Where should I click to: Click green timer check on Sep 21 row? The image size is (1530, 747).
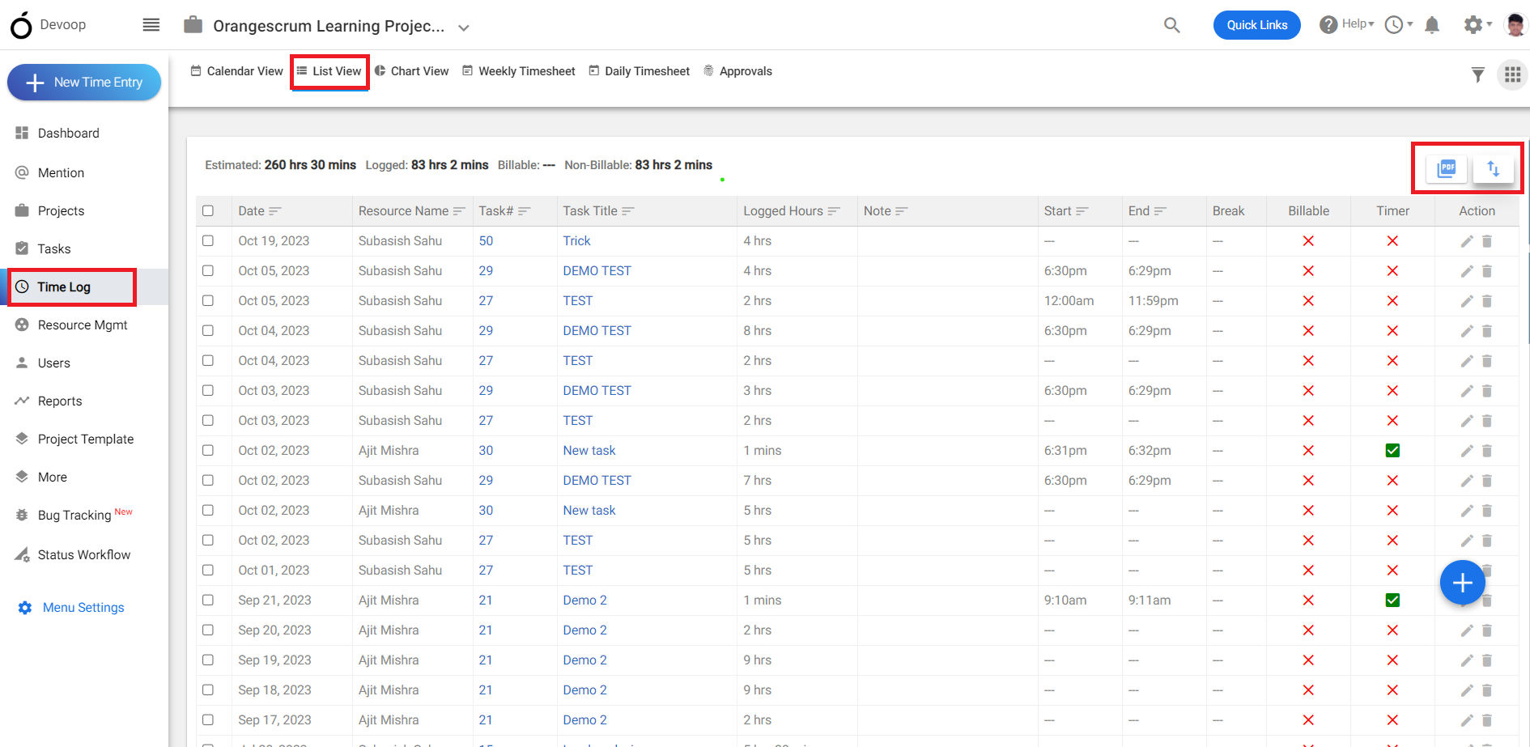(x=1392, y=601)
